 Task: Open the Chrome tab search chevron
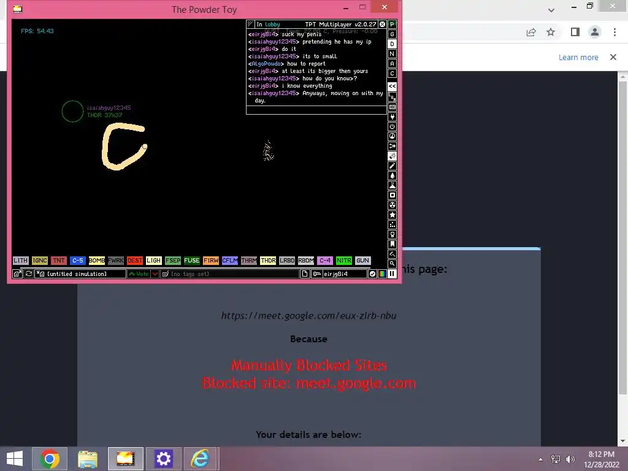click(x=551, y=10)
